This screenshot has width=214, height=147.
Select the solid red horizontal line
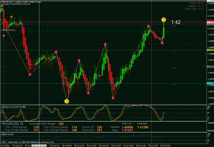[104, 21]
